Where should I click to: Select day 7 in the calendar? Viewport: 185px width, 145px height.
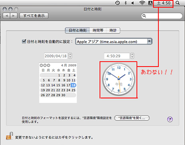tap(54, 80)
